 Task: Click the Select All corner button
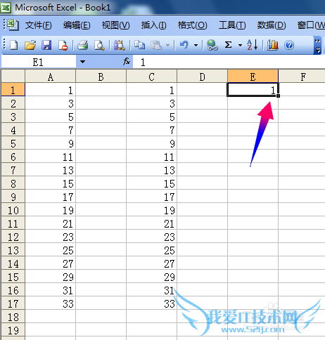(13, 77)
